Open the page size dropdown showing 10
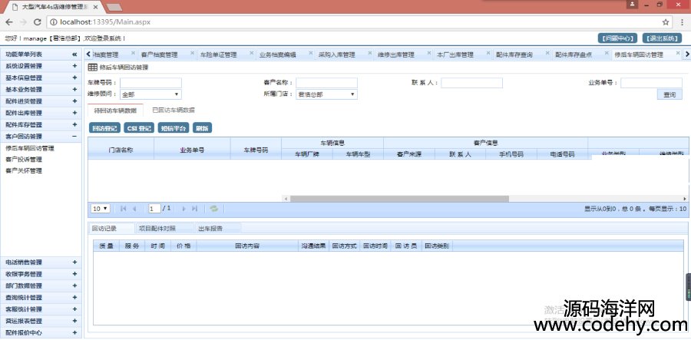Viewport: 691px width, 340px height. [101, 208]
